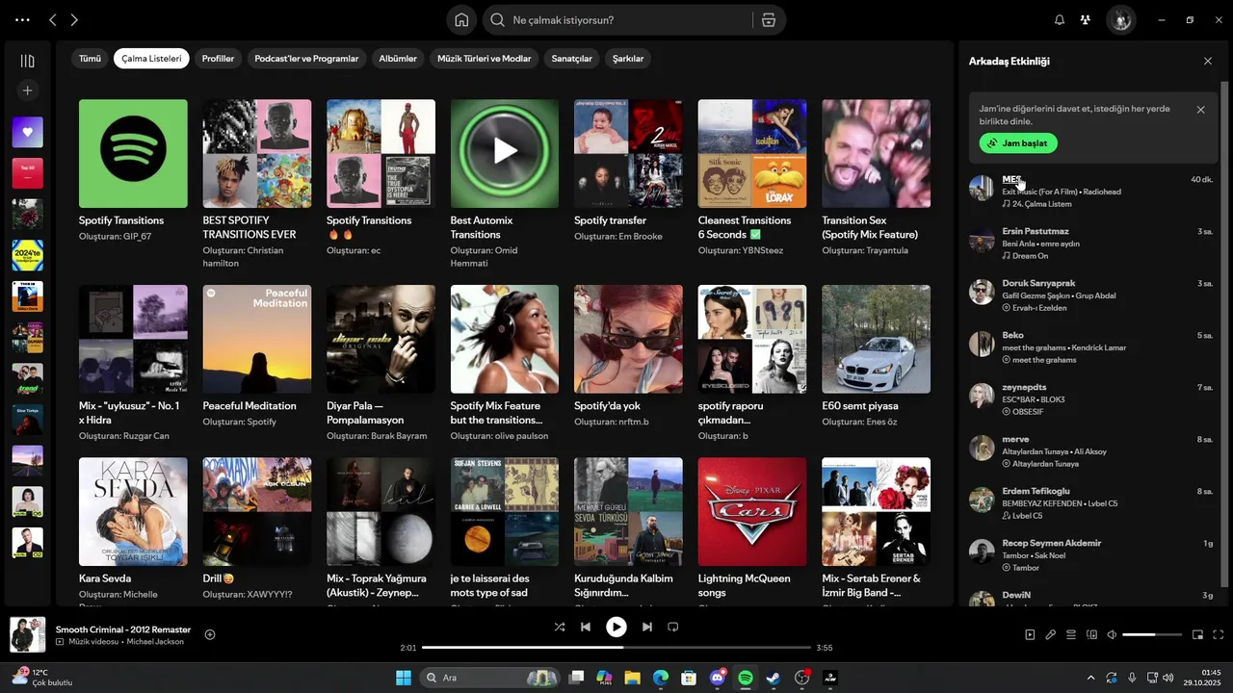Screen dimensions: 1233x693
Task: Open the user profile avatar
Action: coord(1120,20)
